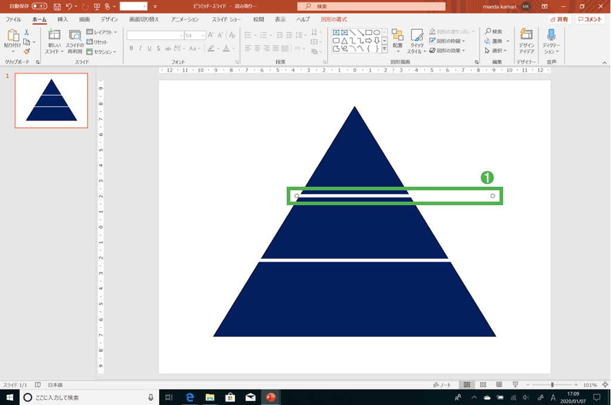Open the File (ファイル) tab

click(13, 20)
